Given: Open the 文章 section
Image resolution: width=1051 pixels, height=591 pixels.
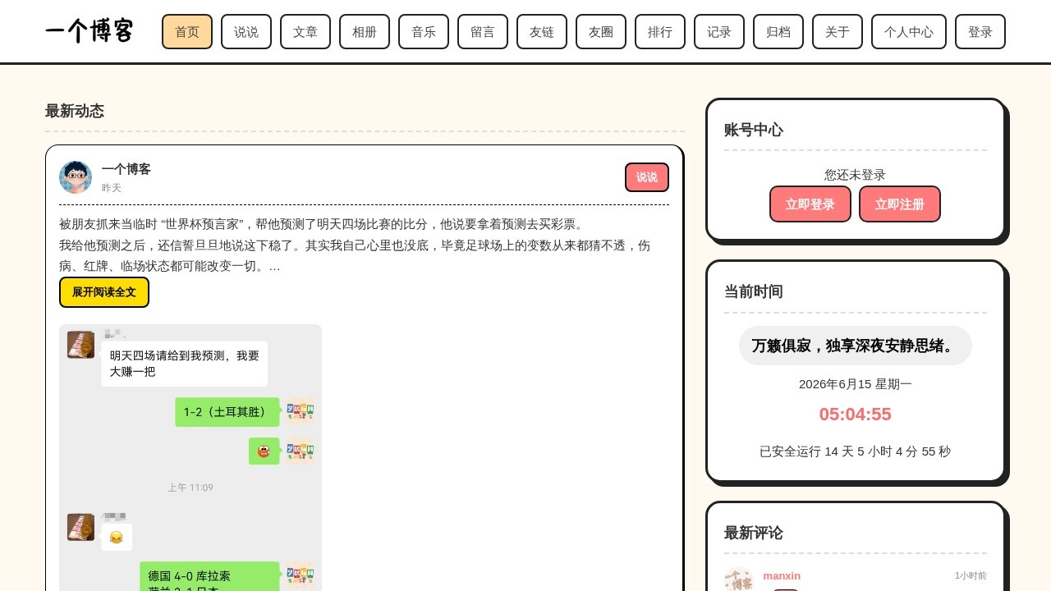Looking at the screenshot, I should point(305,32).
